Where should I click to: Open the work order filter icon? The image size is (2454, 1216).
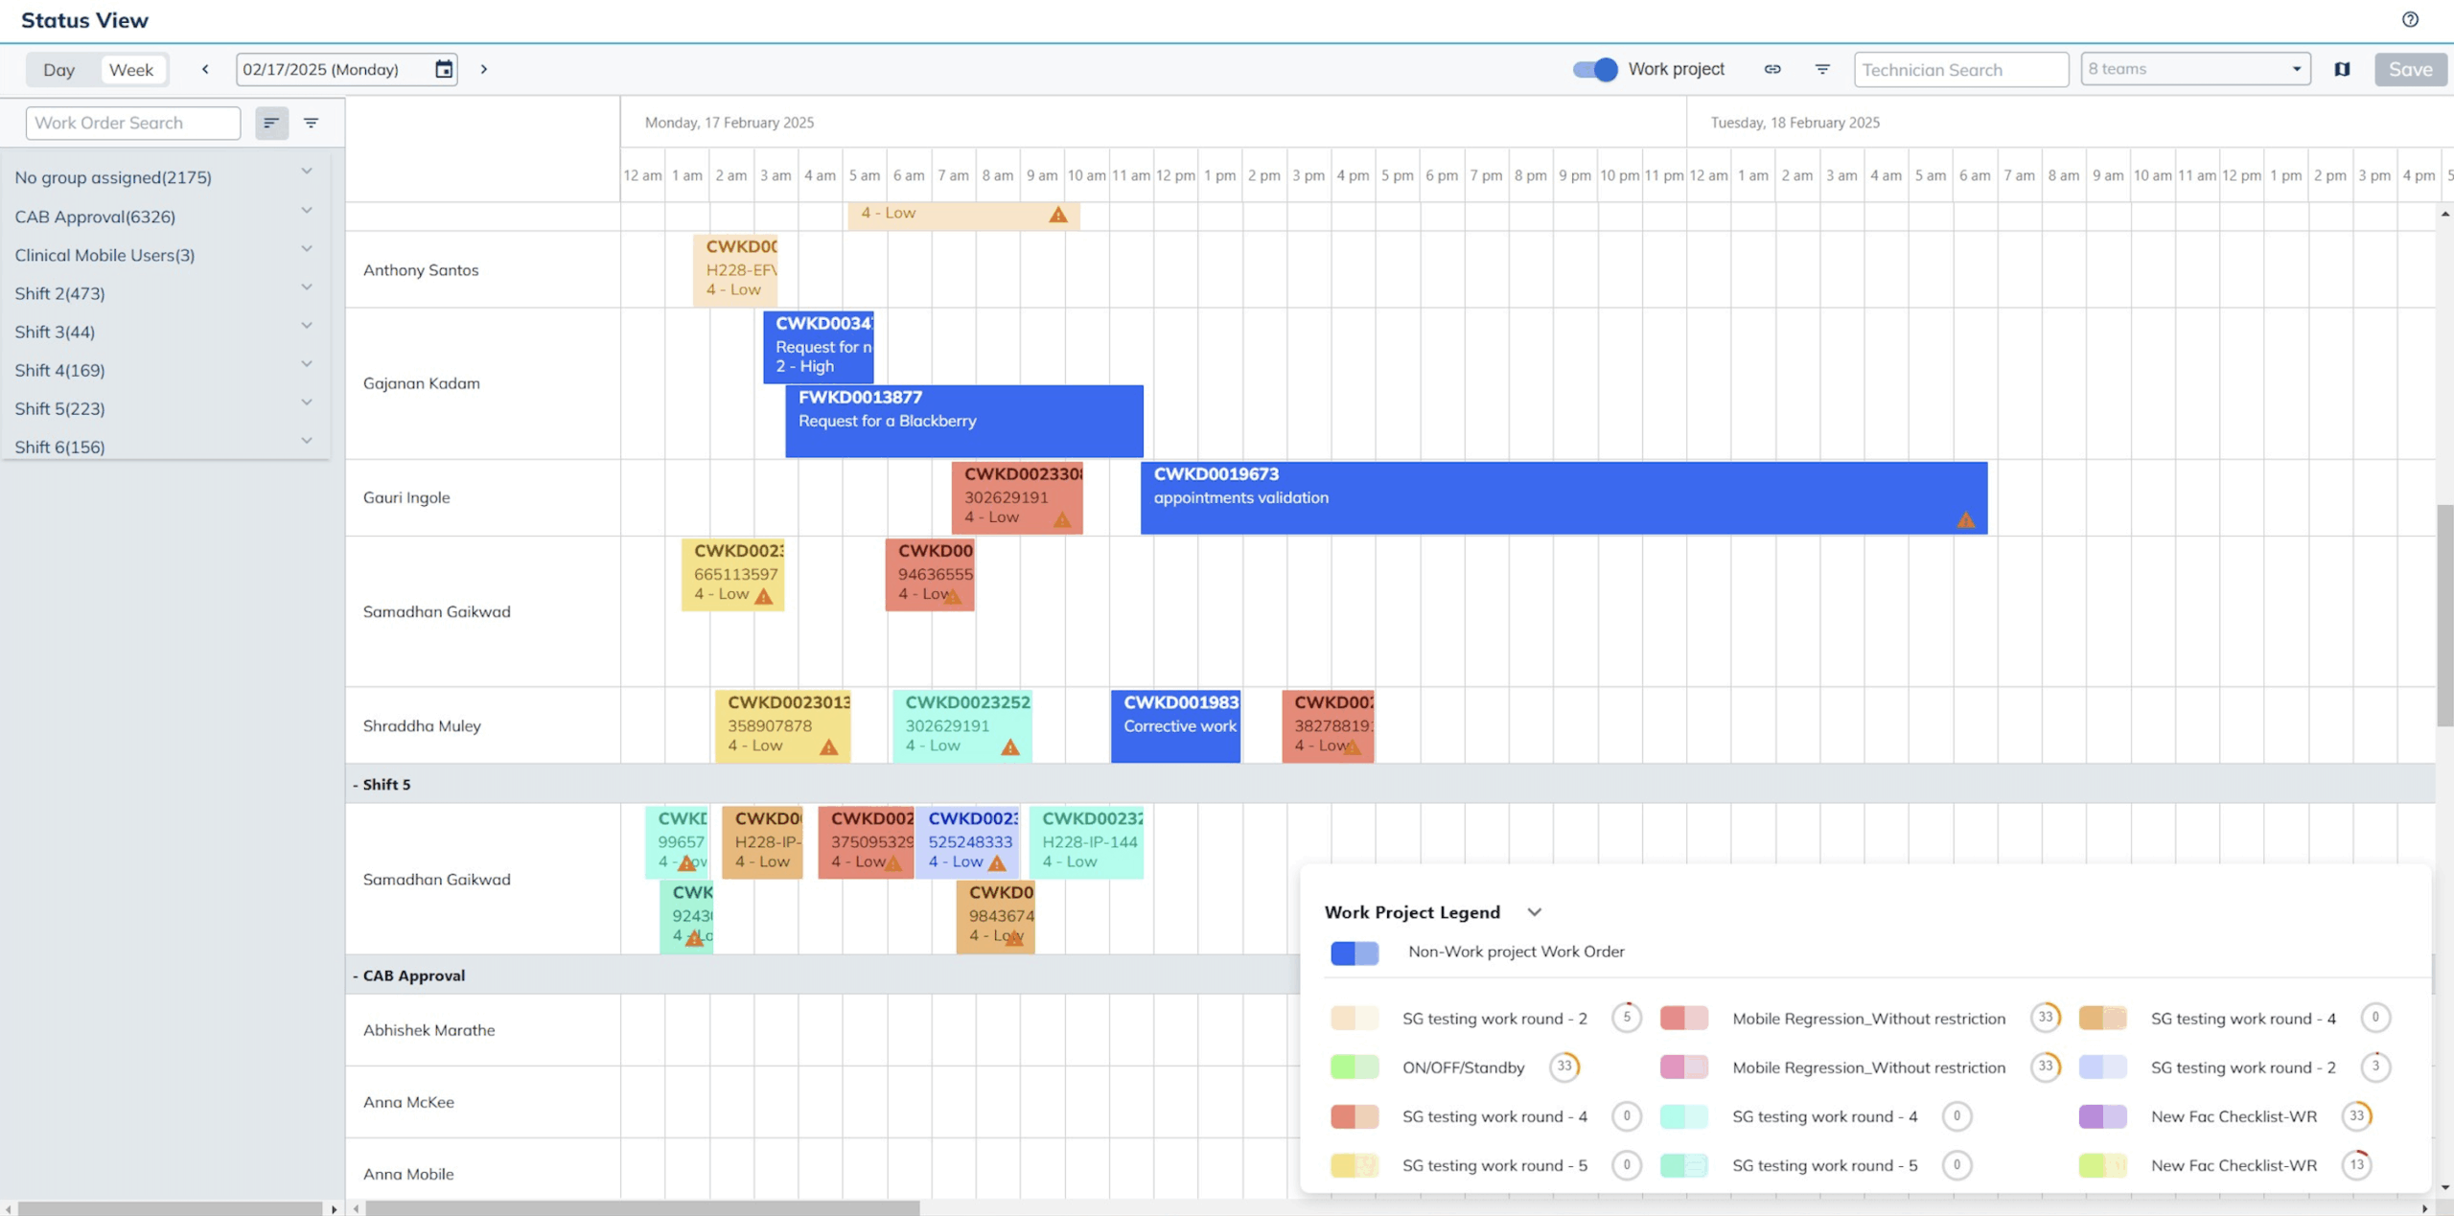[x=311, y=123]
